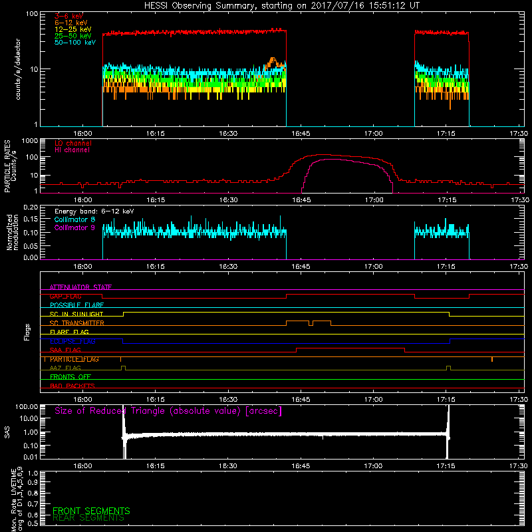Click the 0.9 value on the livetime axis
The image size is (532, 532).
(33, 482)
